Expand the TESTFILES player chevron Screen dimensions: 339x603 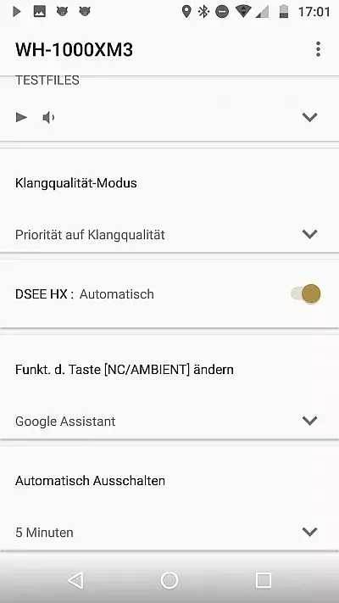tap(309, 117)
